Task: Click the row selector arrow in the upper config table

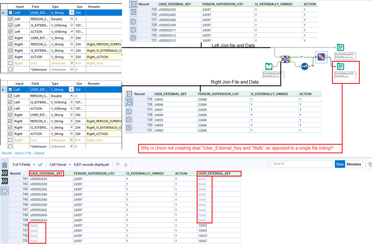Action: [3, 13]
